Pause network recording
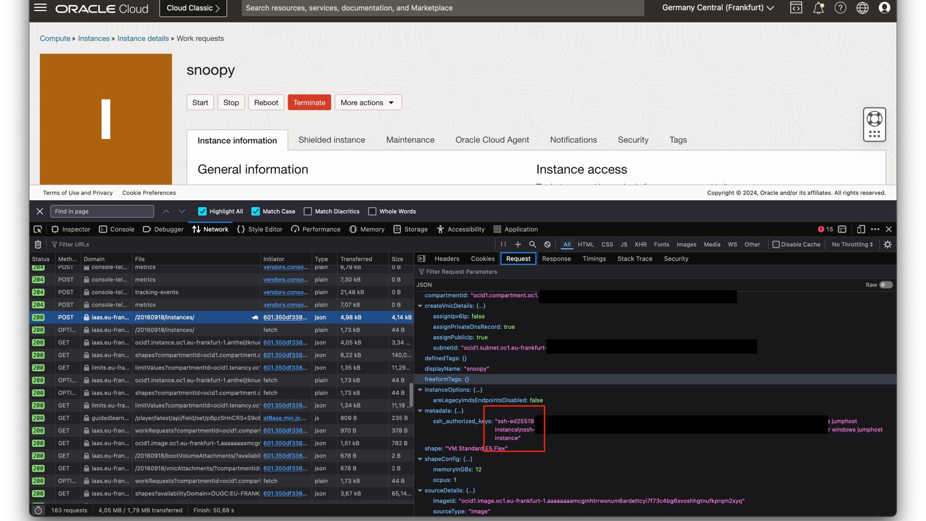Image resolution: width=926 pixels, height=521 pixels. point(503,244)
